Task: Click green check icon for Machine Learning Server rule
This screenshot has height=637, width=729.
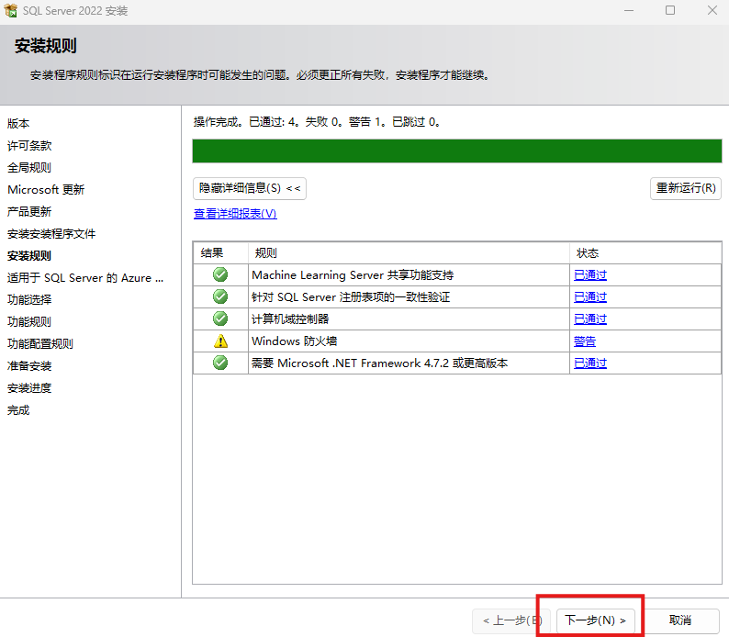Action: click(219, 274)
